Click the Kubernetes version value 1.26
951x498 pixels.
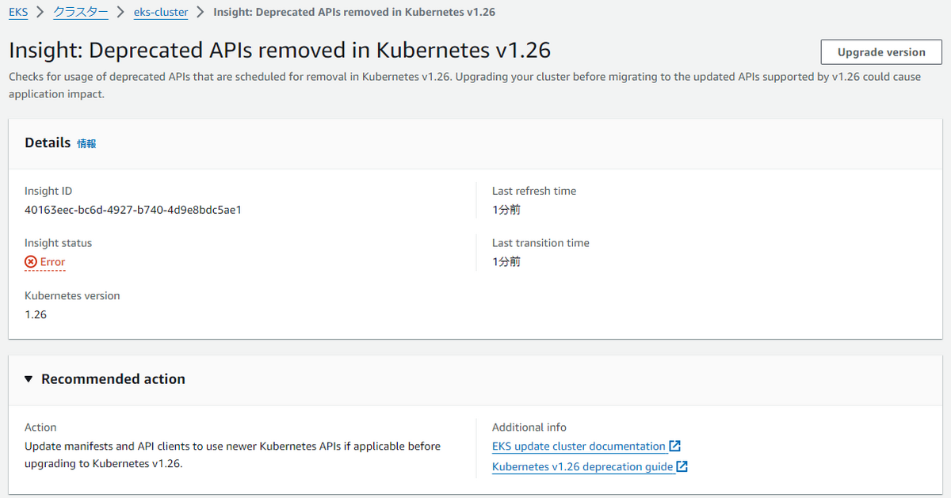tap(36, 314)
